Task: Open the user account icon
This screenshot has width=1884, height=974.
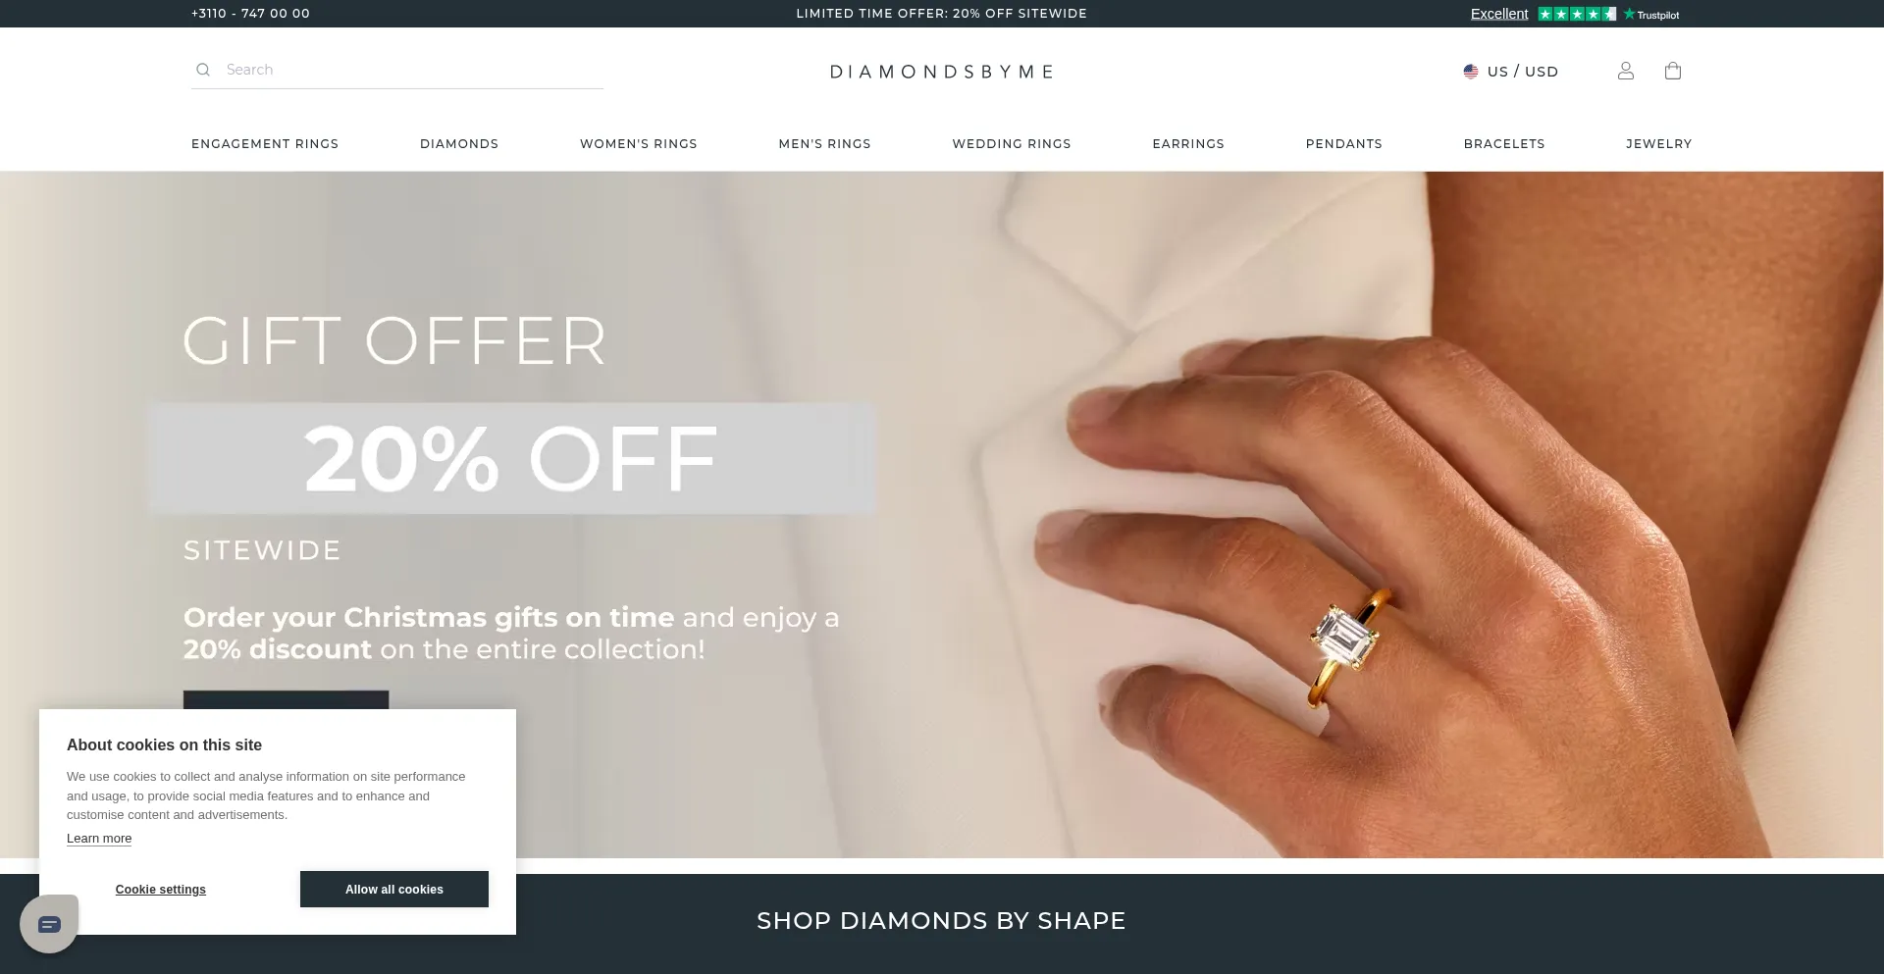Action: [x=1626, y=71]
